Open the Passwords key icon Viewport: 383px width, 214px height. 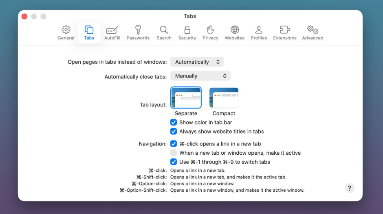(138, 30)
